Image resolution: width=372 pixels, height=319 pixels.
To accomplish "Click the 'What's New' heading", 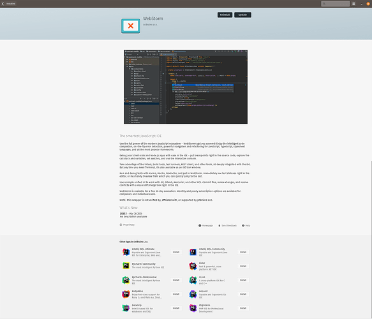I will (128, 208).
